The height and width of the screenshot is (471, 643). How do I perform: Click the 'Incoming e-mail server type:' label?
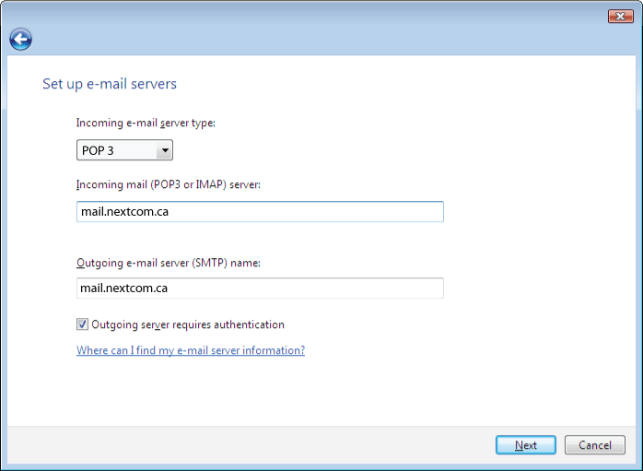pos(146,124)
